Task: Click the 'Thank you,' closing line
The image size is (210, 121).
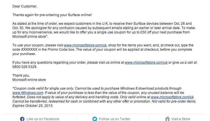Action: (21, 75)
